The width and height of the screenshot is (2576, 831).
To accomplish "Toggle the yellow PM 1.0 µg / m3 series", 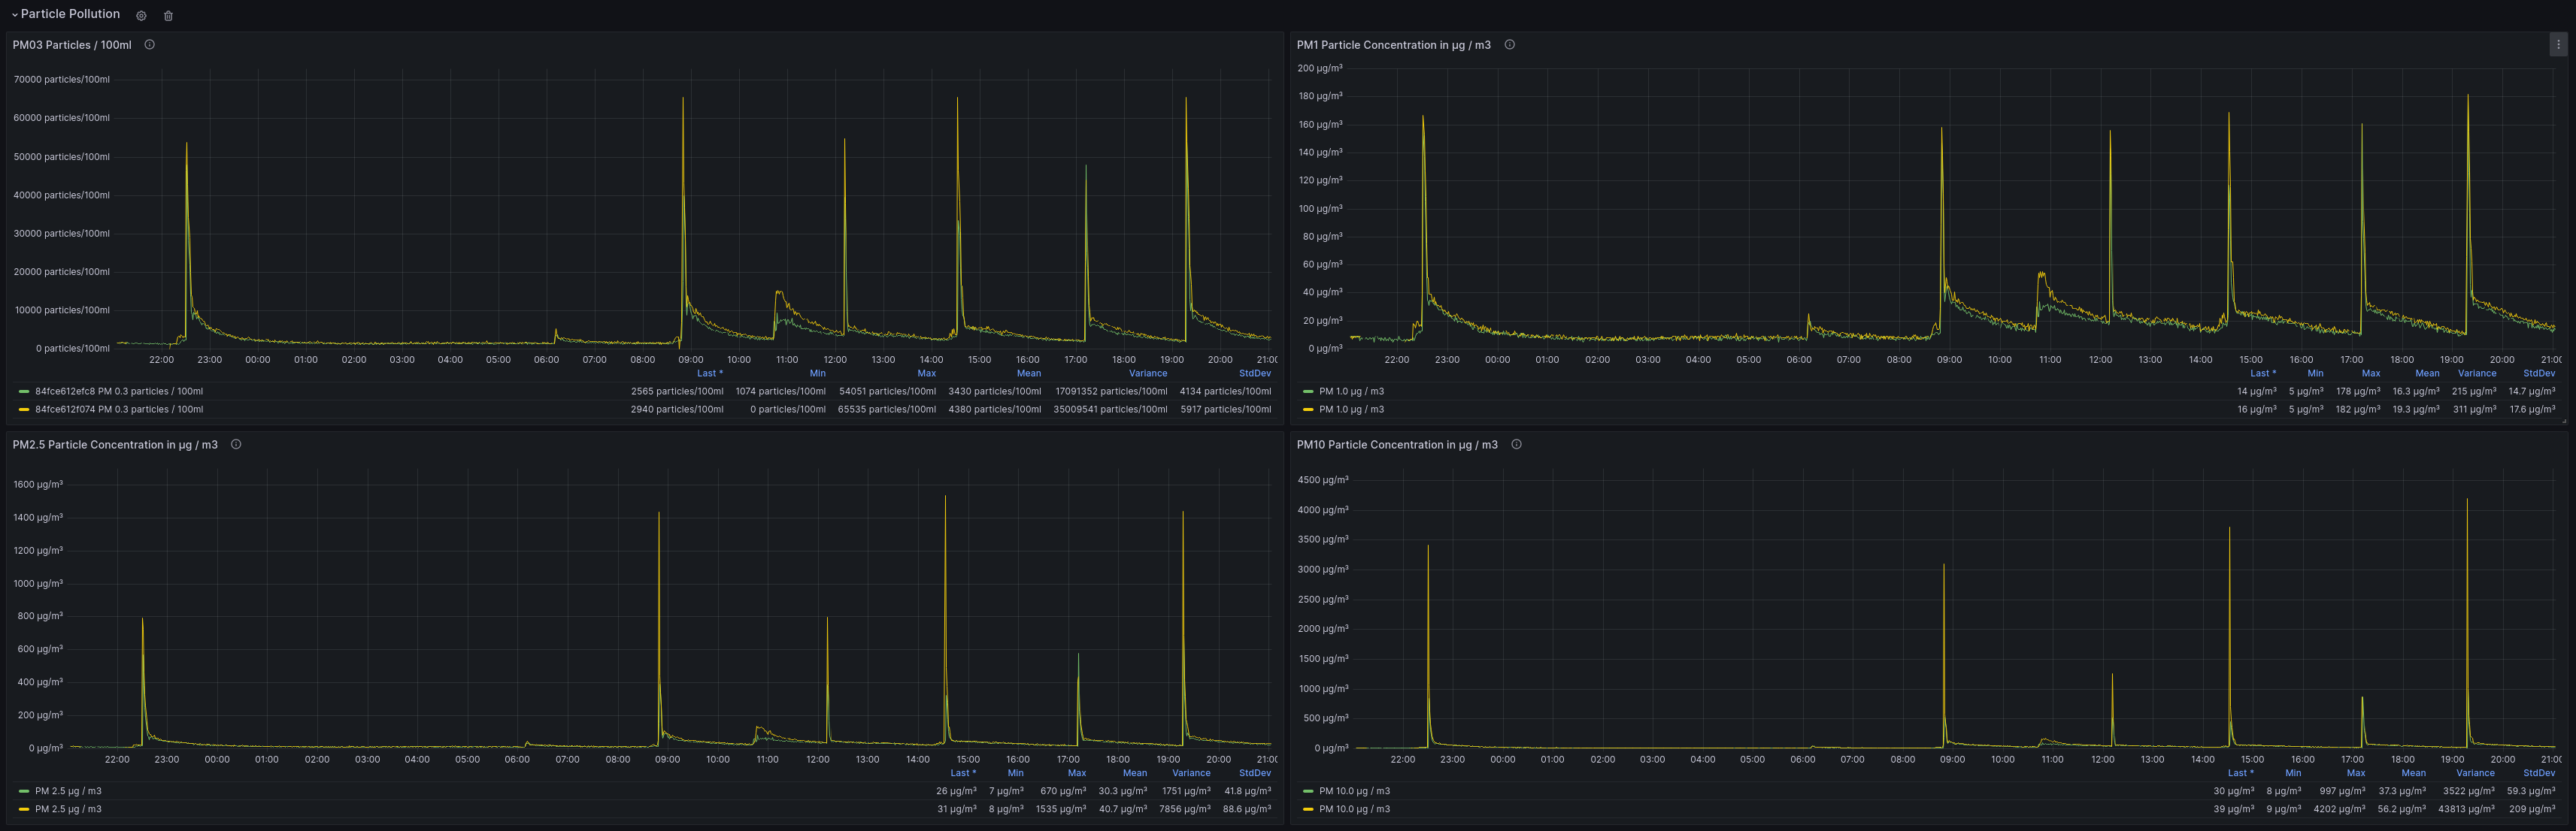I will [1351, 409].
